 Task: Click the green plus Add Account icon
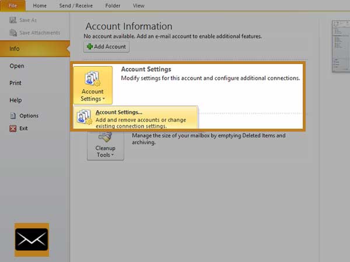pos(90,47)
